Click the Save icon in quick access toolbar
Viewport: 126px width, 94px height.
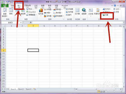[x=6, y=2]
